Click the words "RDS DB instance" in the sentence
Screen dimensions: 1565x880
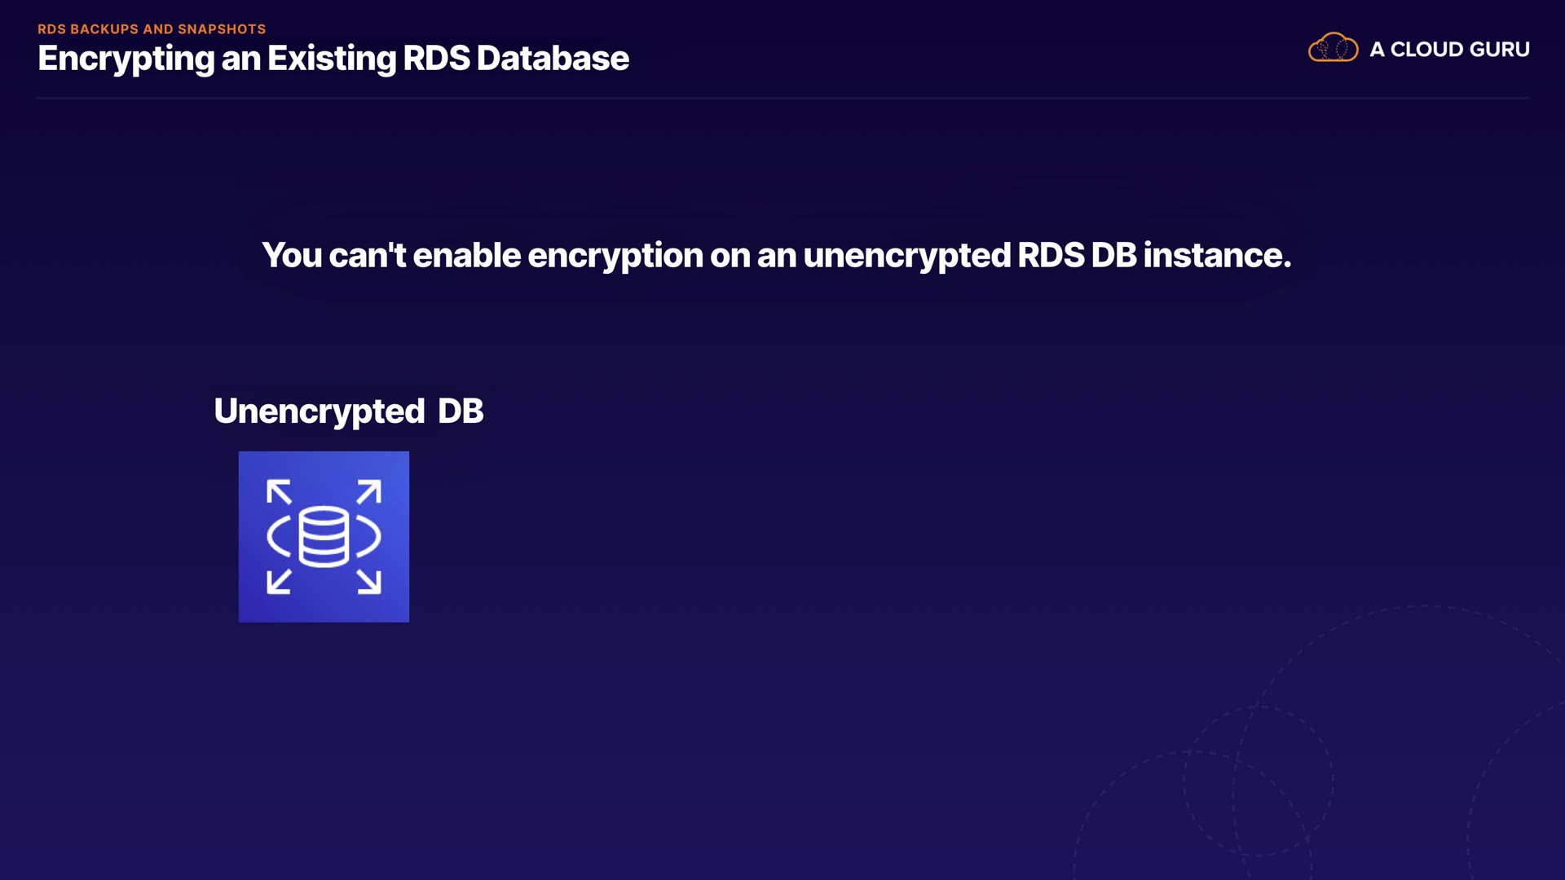point(1153,256)
